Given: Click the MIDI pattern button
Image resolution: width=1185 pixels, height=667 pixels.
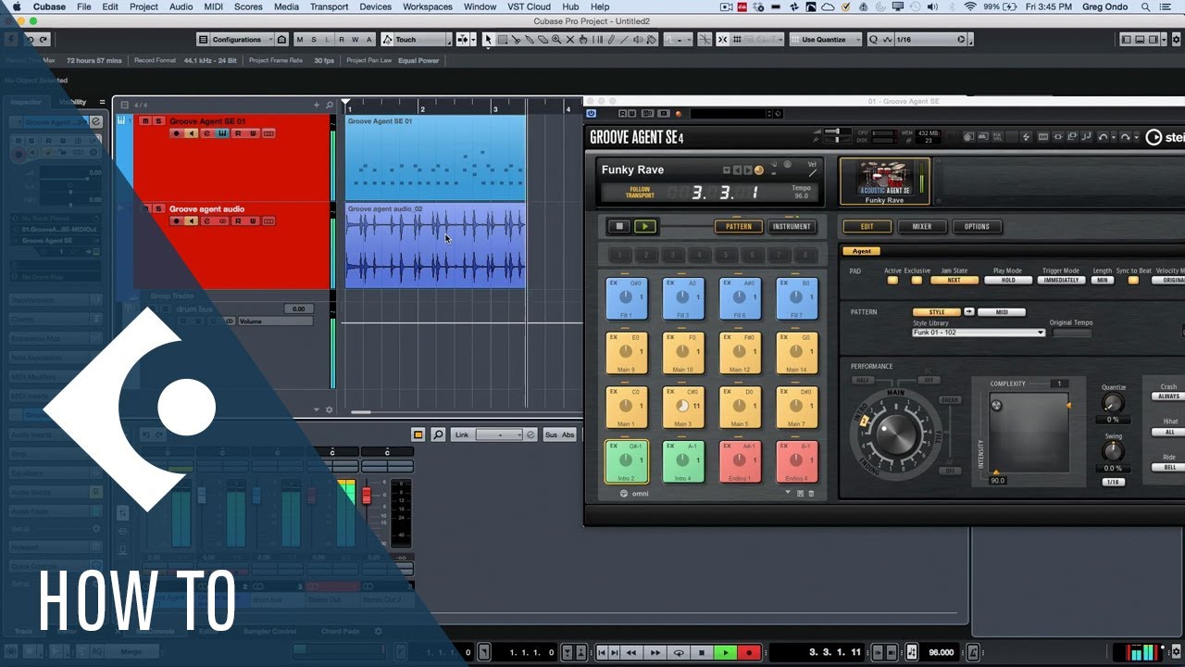Looking at the screenshot, I should point(1001,312).
